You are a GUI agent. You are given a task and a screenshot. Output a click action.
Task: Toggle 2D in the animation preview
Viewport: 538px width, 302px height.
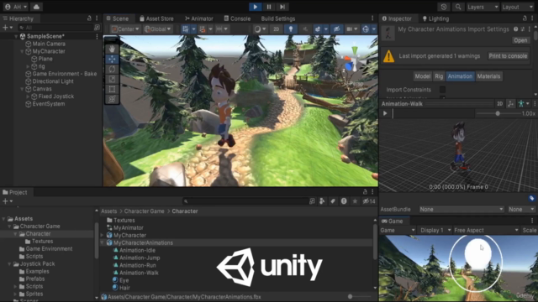(500, 104)
